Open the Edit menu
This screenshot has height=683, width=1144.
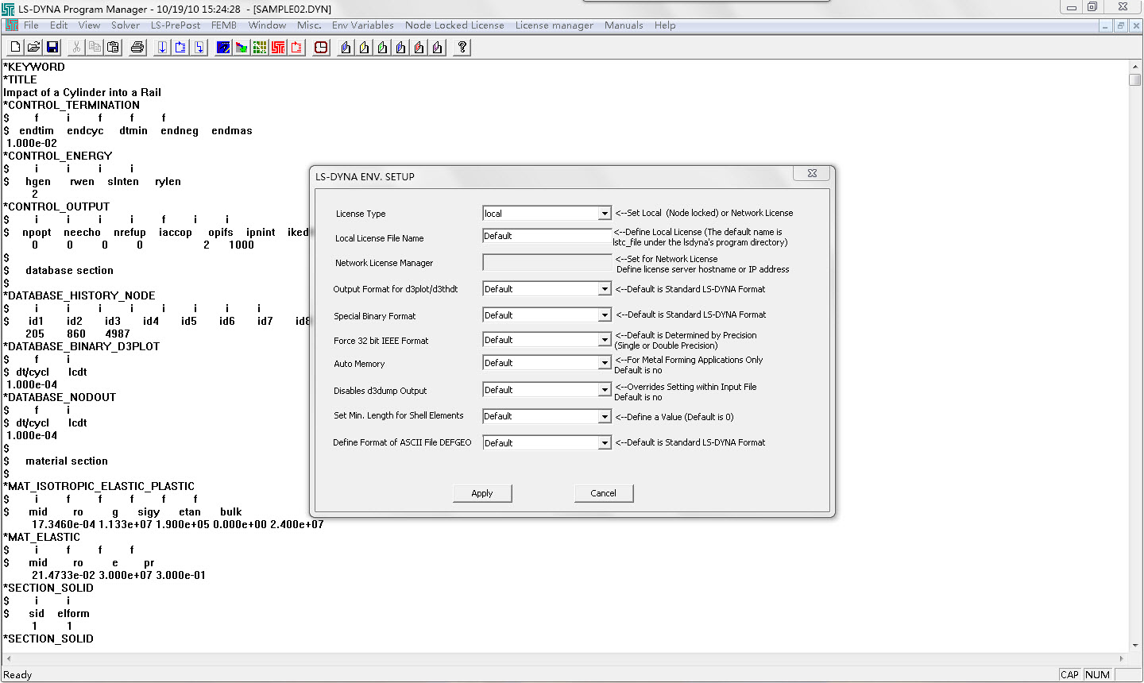click(x=59, y=25)
